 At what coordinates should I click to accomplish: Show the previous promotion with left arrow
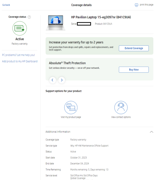[x=53, y=80]
